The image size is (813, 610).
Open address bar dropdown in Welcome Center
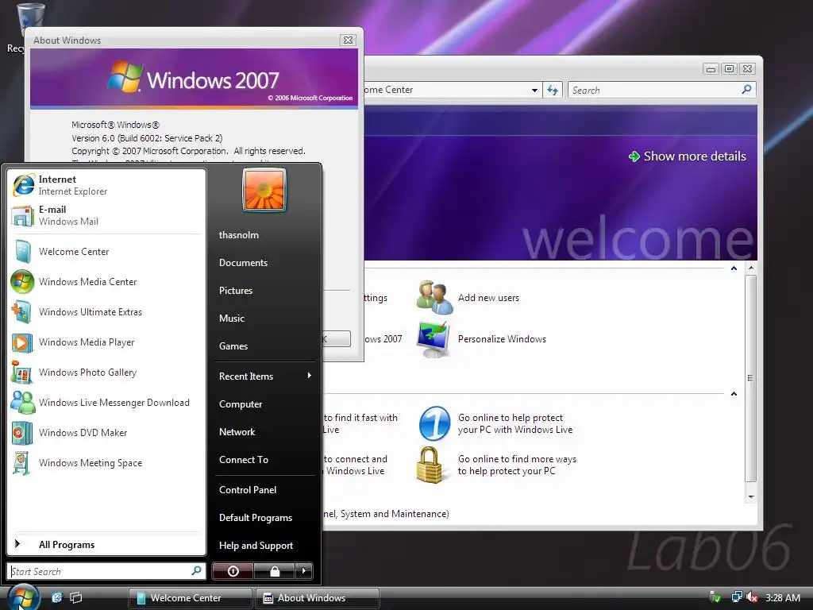click(534, 91)
